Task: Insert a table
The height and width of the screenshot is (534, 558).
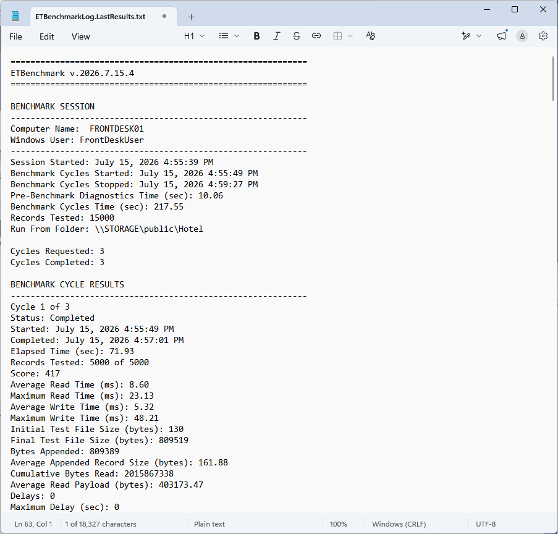Action: pyautogui.click(x=337, y=36)
